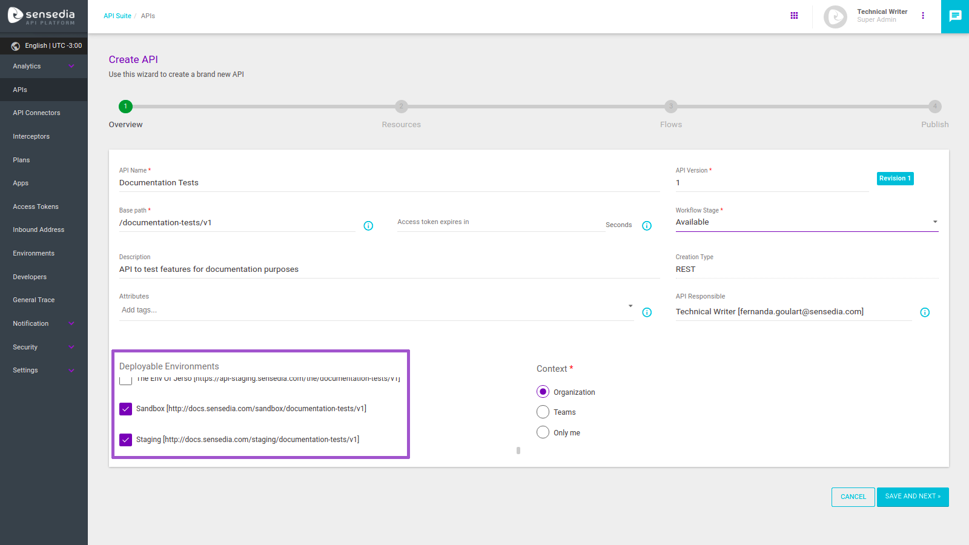
Task: Click the Technical Writer avatar icon
Action: (835, 16)
